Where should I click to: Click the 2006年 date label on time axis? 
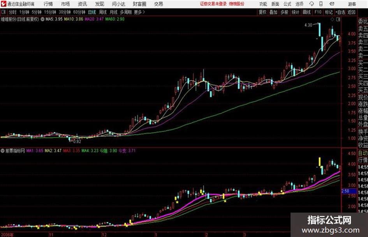[7, 235]
